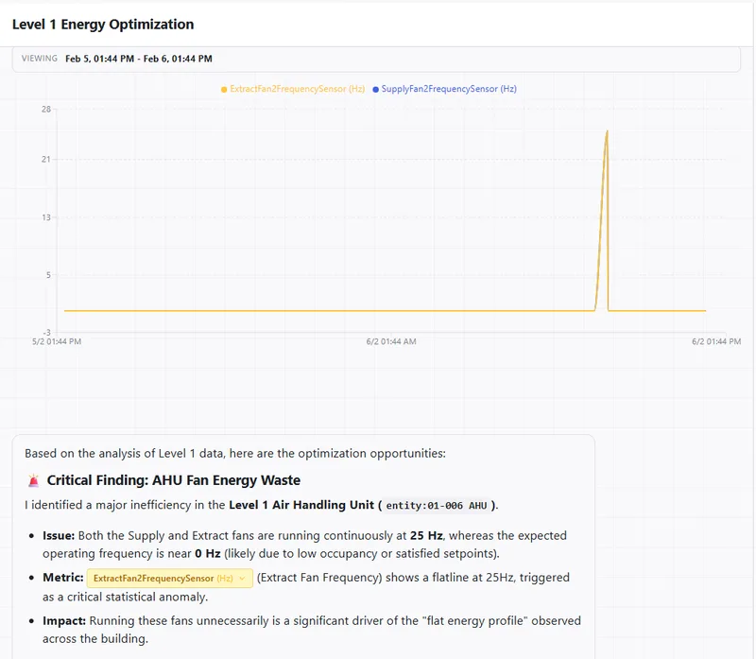The height and width of the screenshot is (659, 756).
Task: Click the 28 label on the y-axis
Action: 45,110
